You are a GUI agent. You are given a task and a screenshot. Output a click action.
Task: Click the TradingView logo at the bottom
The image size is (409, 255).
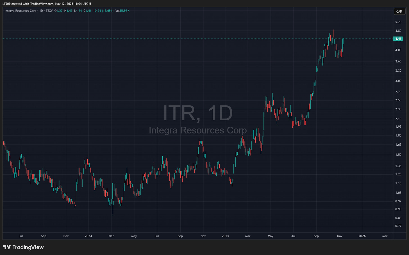click(x=24, y=247)
